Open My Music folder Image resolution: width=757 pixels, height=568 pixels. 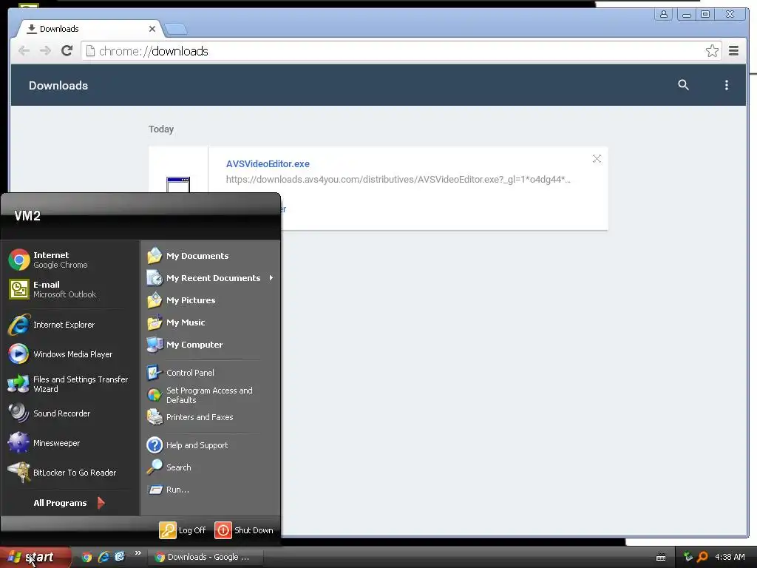coord(211,322)
